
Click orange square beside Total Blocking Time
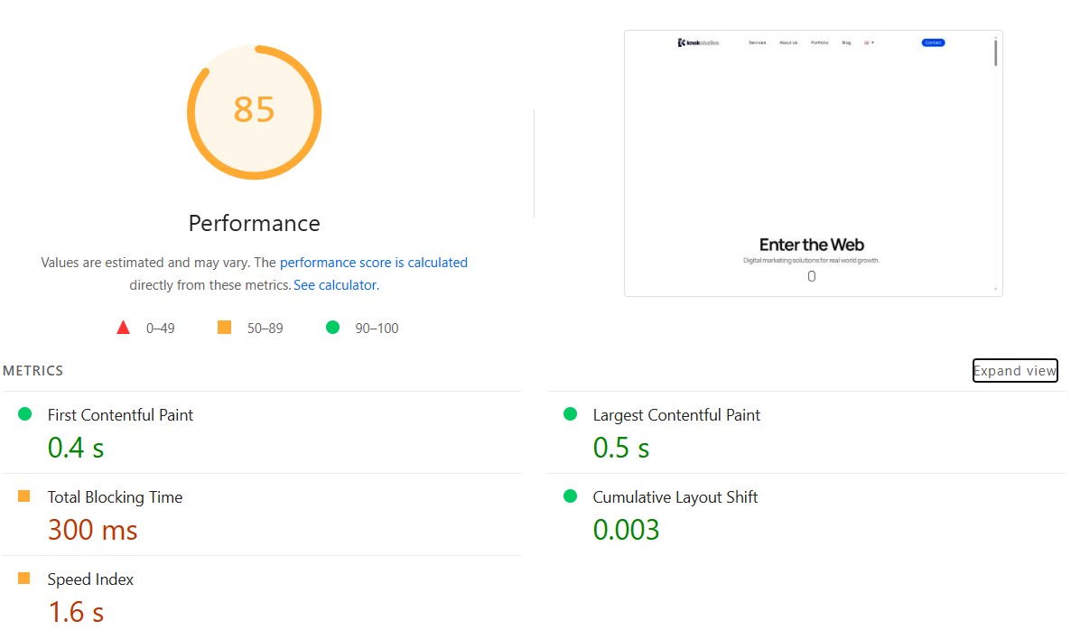(x=24, y=496)
